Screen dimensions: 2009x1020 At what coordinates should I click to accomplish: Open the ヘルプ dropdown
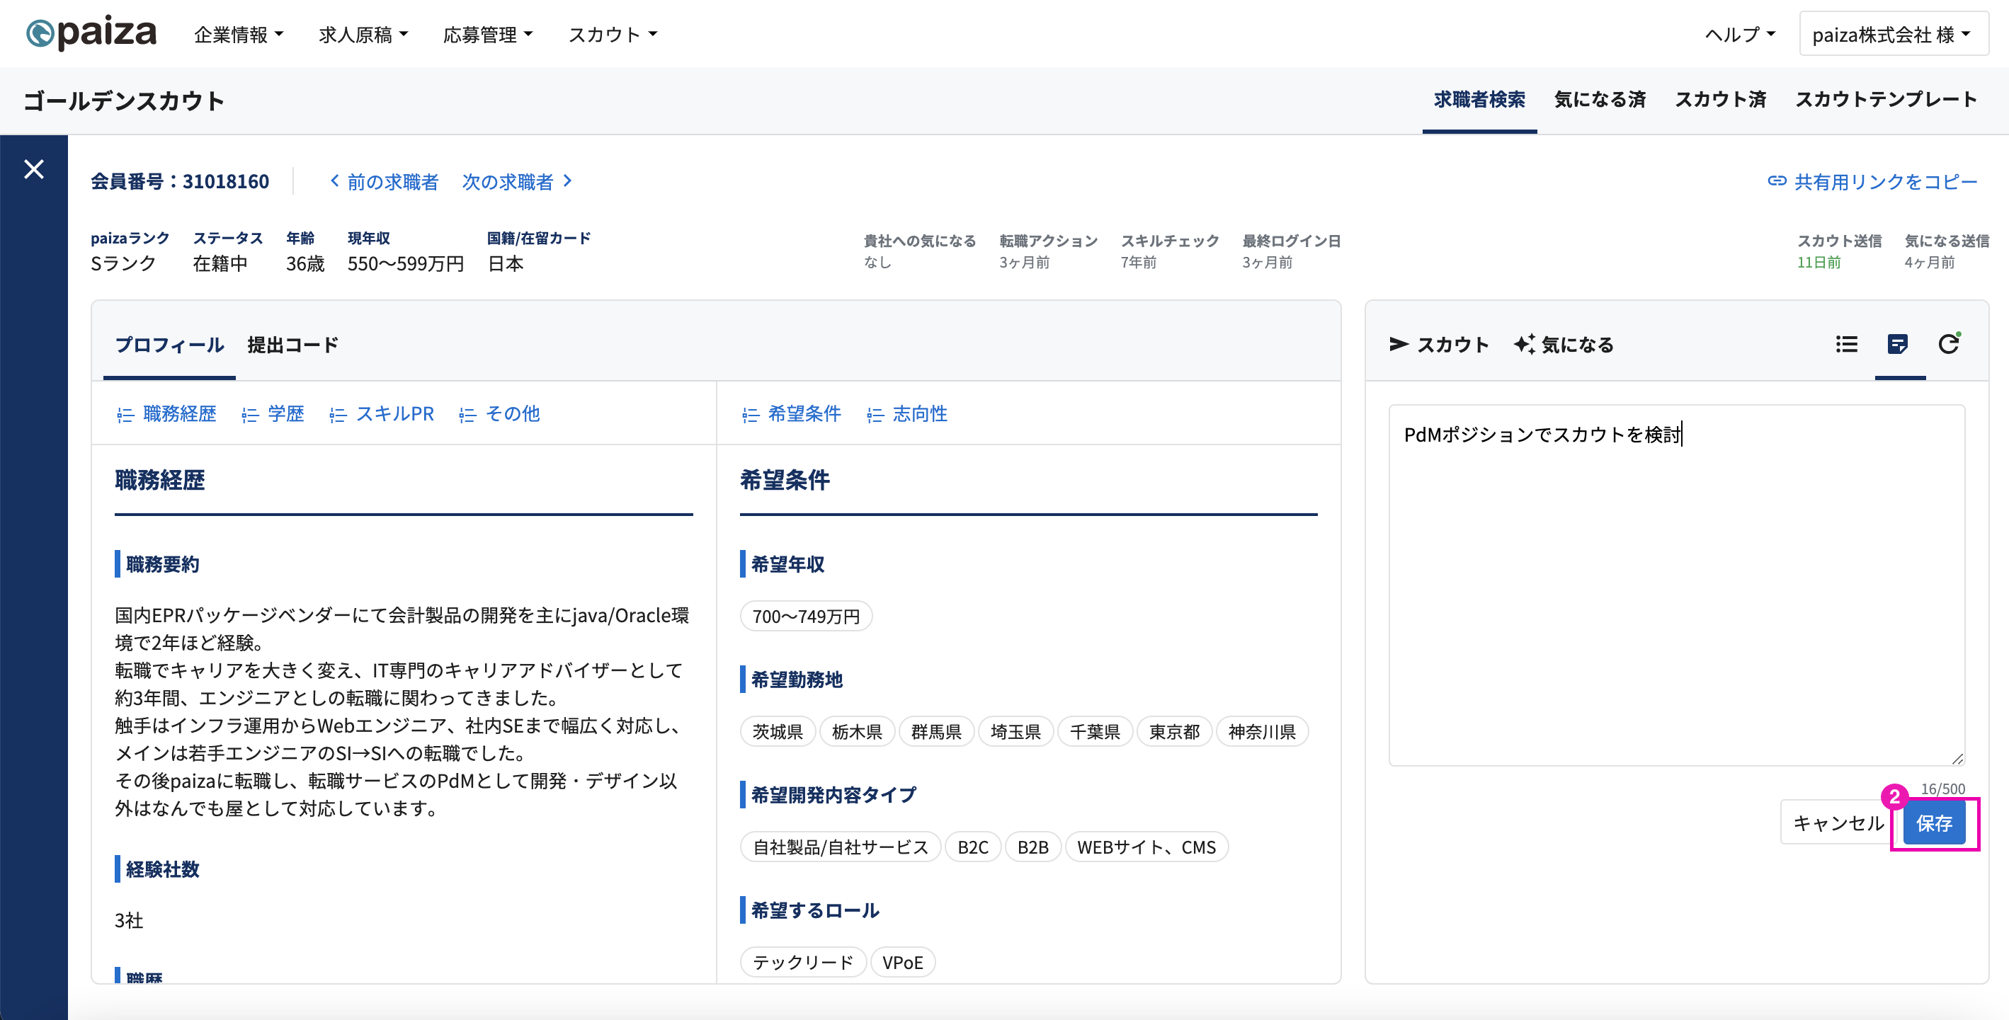coord(1740,34)
